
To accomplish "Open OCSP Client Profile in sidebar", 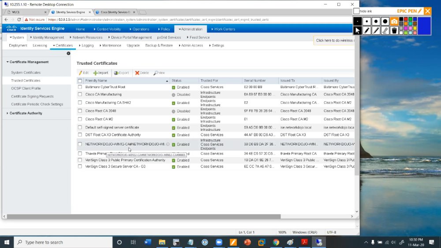I will pyautogui.click(x=26, y=88).
